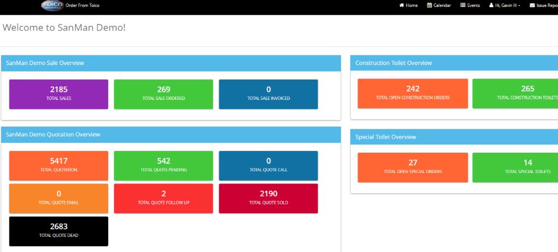
Task: Open the black Total Quote Dead tile
Action: point(59,231)
